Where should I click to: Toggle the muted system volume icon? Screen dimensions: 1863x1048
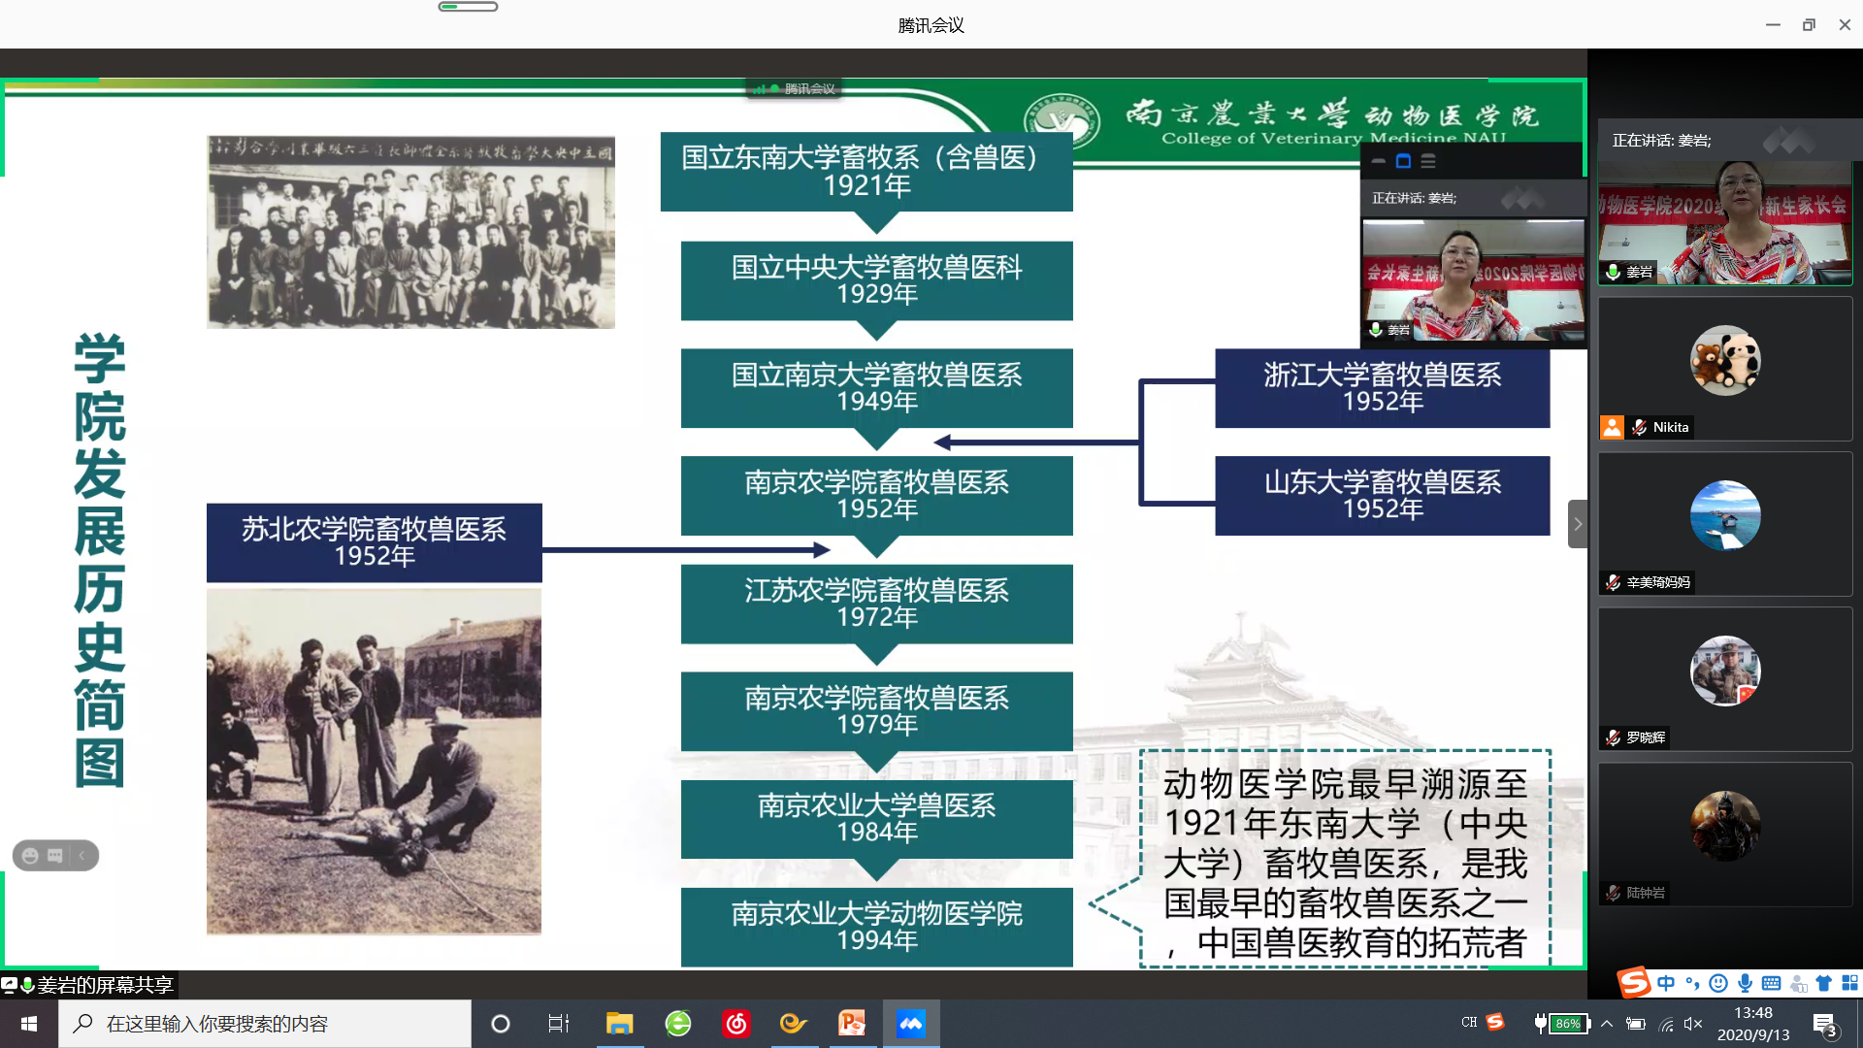click(x=1693, y=1024)
